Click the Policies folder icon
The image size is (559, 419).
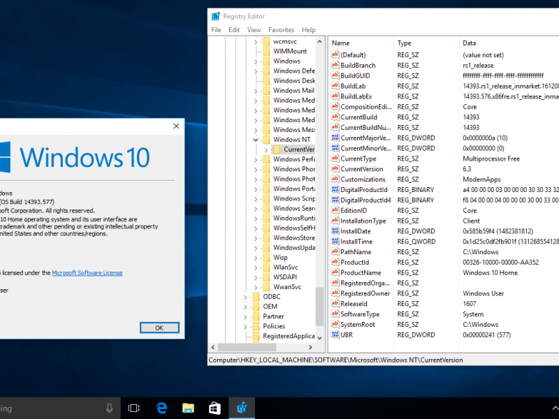[x=256, y=326]
